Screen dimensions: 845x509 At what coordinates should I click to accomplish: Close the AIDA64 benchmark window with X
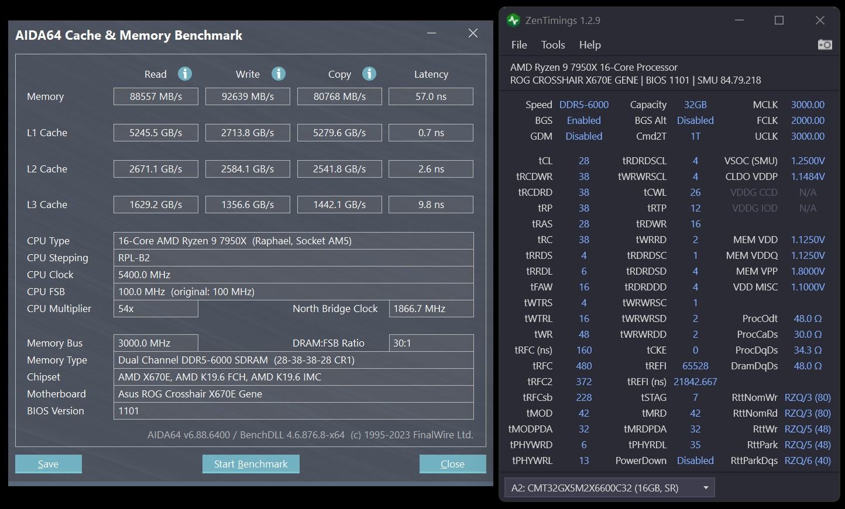[473, 33]
